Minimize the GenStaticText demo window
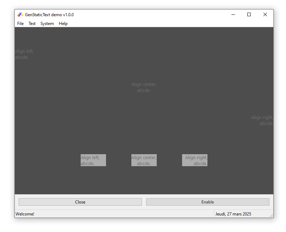286x232 pixels. (233, 15)
